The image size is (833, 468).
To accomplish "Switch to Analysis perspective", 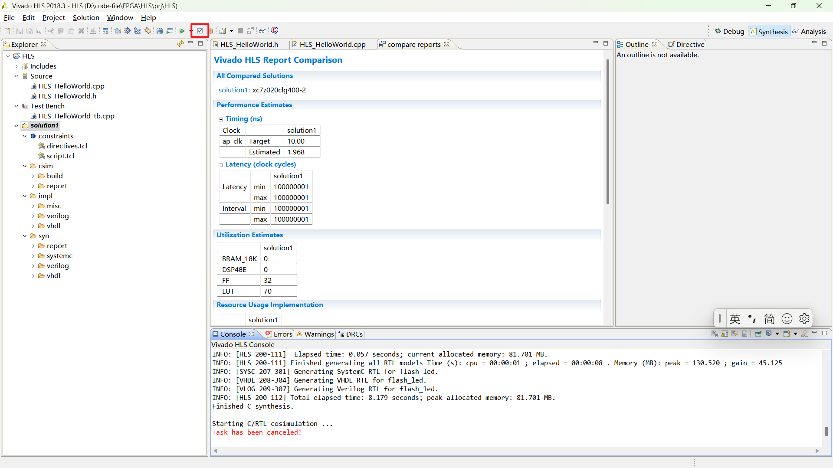I will tap(809, 31).
